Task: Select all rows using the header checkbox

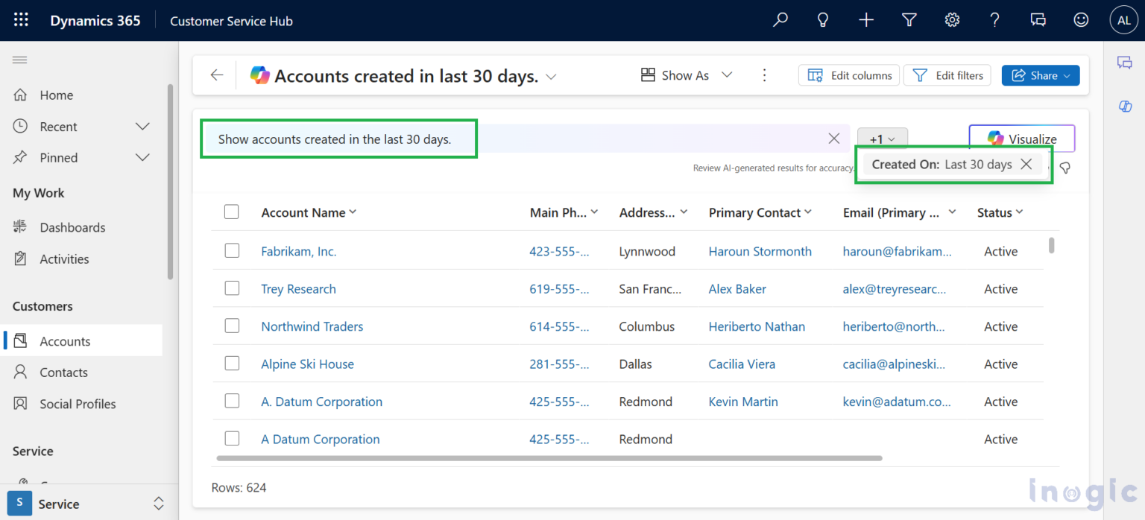Action: tap(232, 212)
